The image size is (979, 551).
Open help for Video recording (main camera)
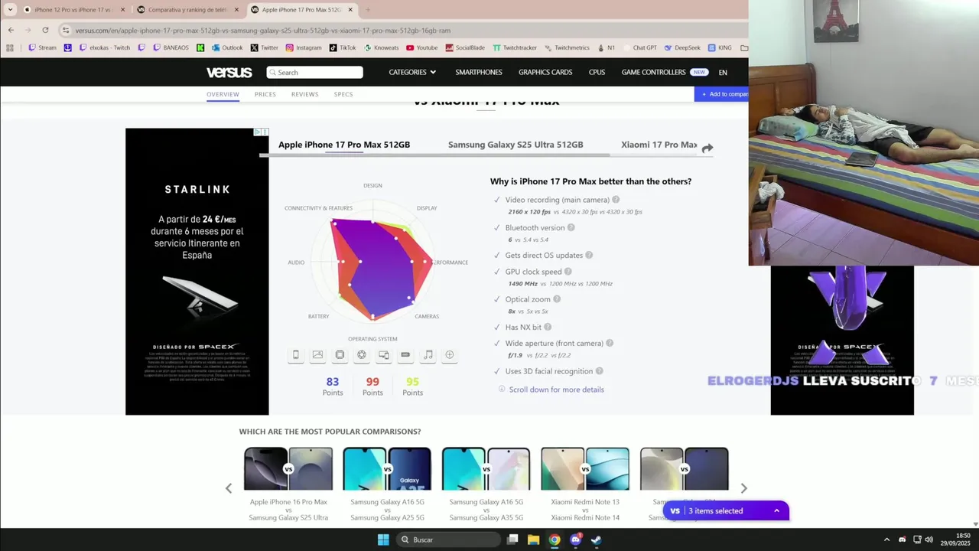coord(616,200)
